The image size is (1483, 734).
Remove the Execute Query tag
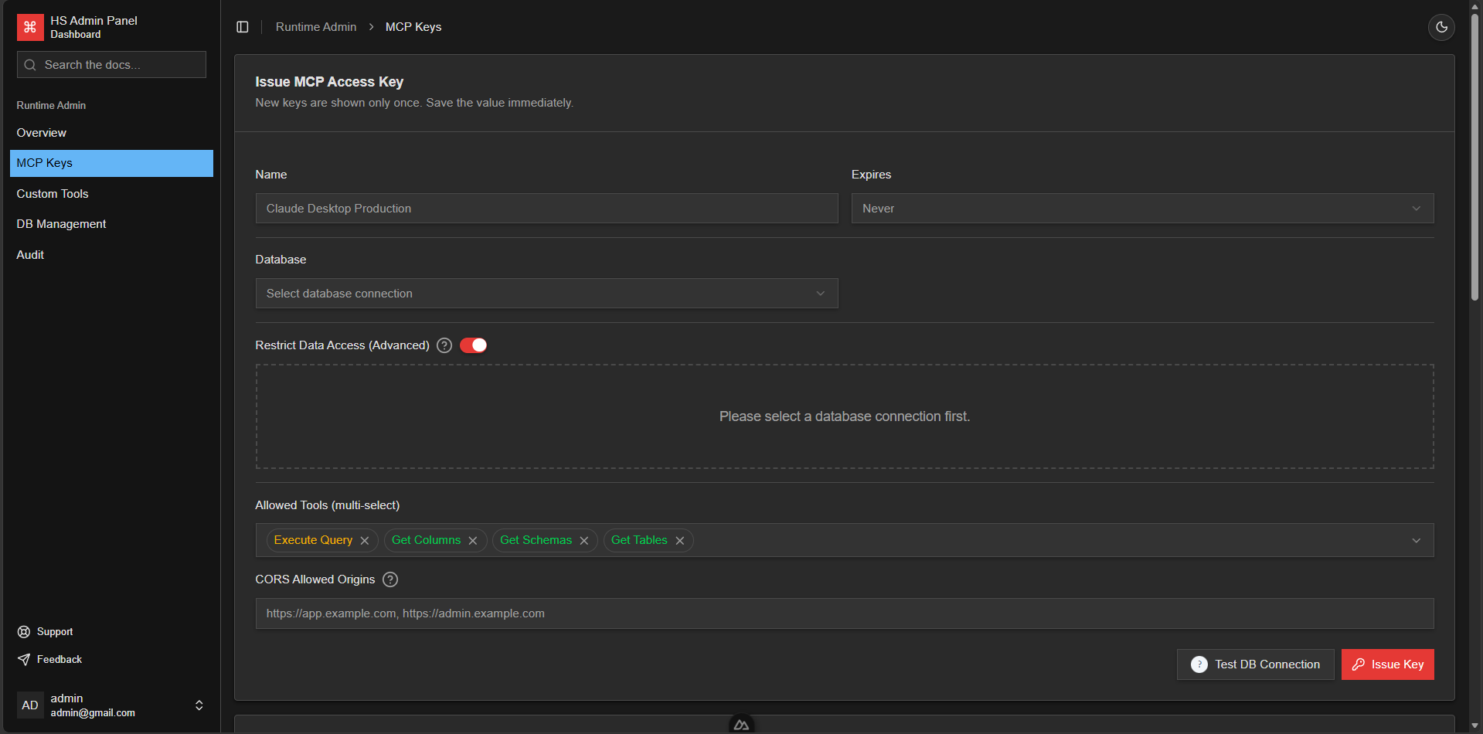coord(365,541)
